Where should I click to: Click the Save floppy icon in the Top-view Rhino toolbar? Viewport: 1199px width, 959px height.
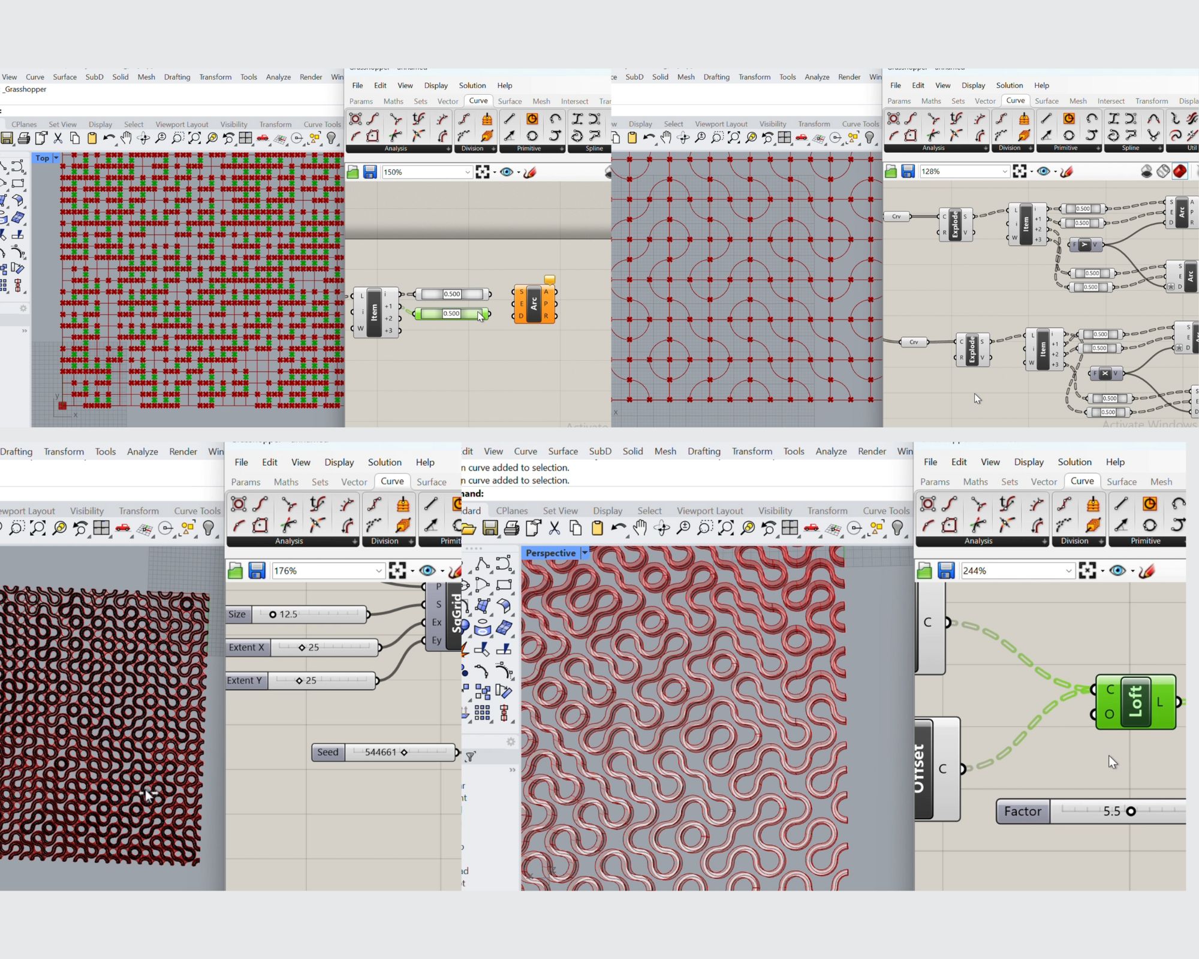7,138
